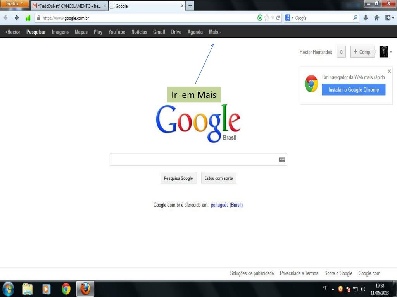Click the magnifier in the search box

tap(355, 18)
